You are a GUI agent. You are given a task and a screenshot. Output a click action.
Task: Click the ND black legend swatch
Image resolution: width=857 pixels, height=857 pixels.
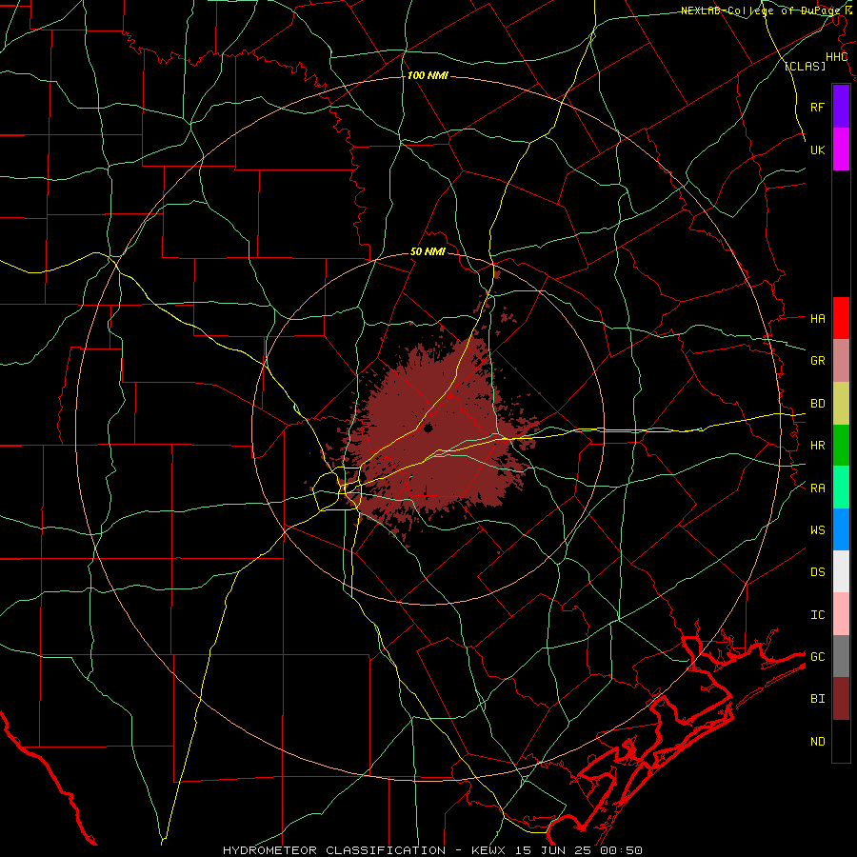tap(841, 741)
